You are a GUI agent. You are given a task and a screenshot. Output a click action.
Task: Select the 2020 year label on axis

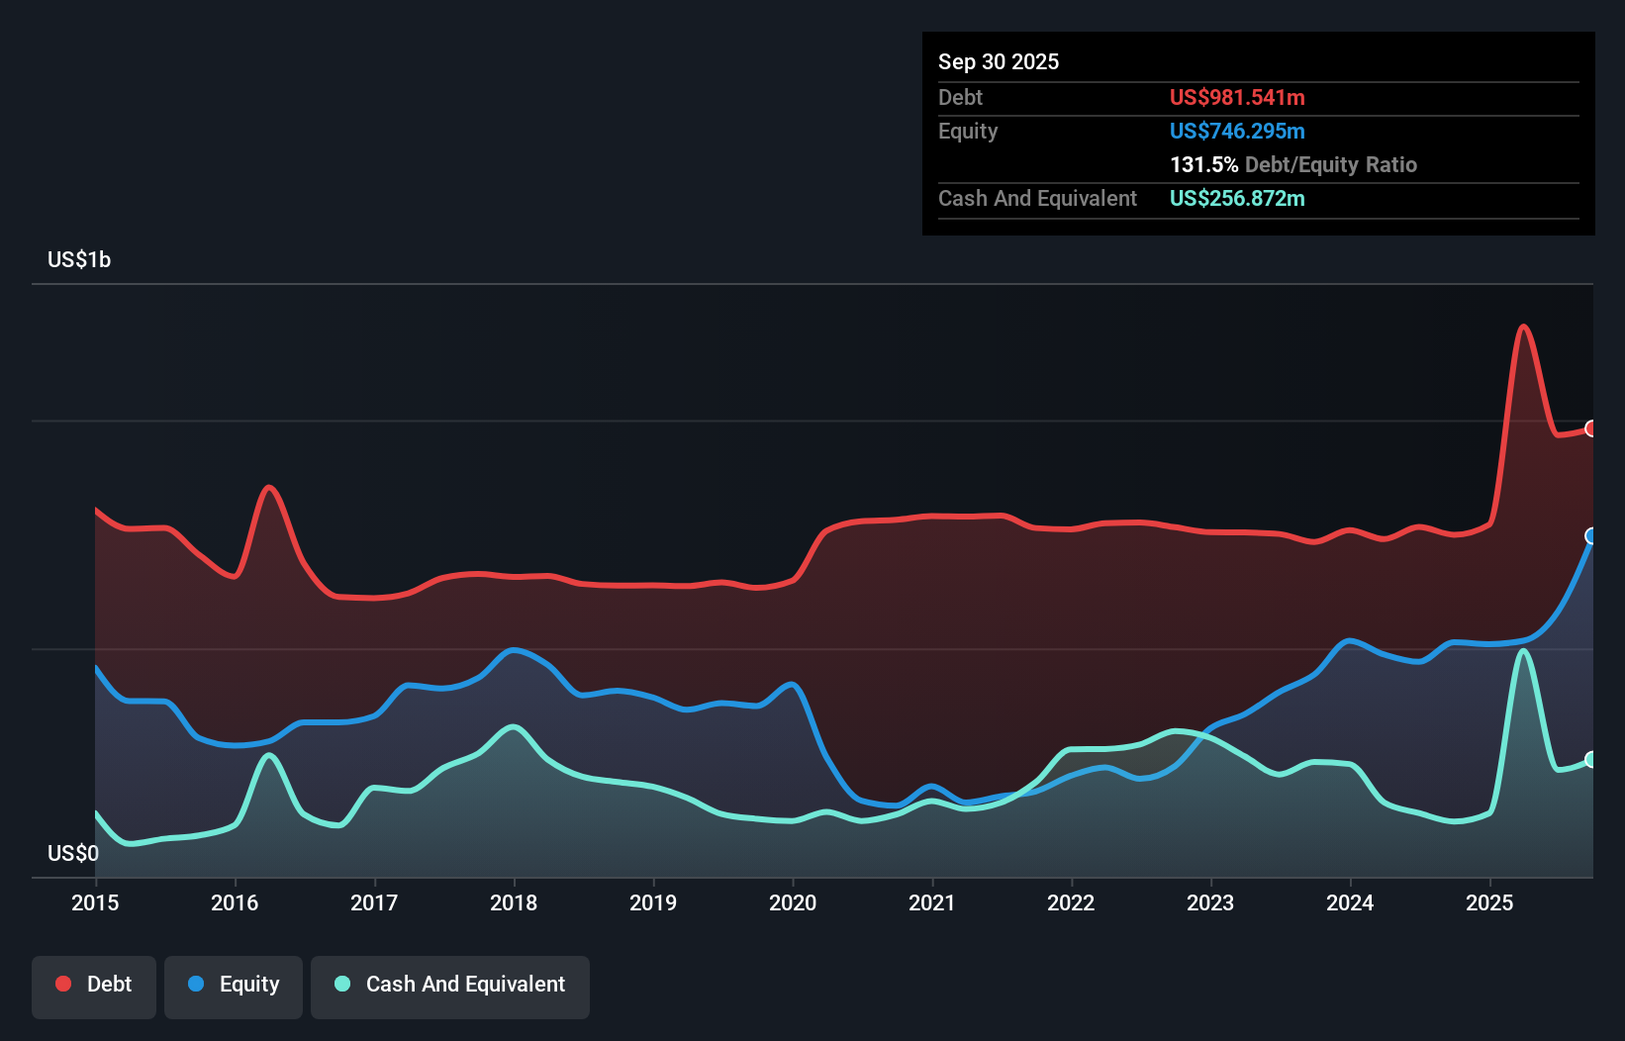793,903
